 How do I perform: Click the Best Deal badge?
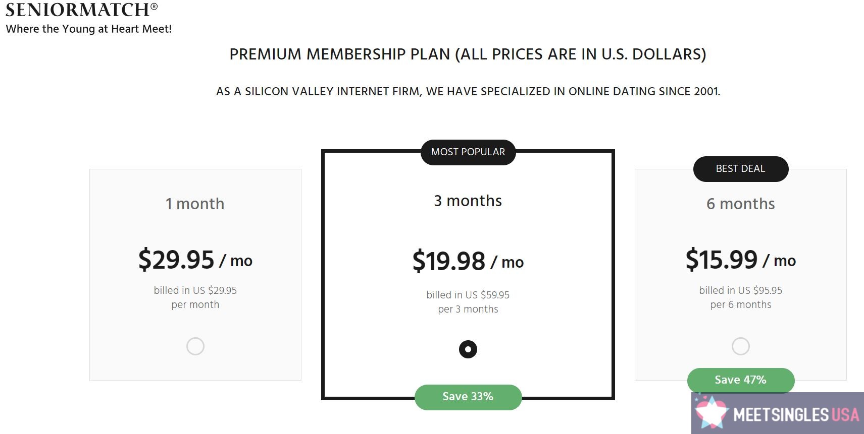click(x=741, y=169)
